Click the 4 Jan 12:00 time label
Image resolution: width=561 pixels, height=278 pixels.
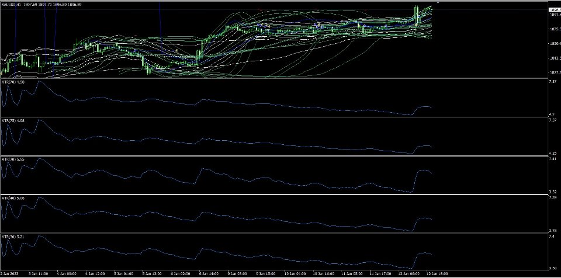95,274
